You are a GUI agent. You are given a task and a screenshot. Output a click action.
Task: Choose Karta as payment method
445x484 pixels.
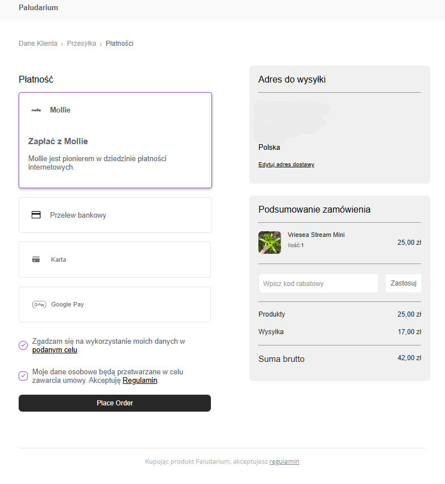(115, 260)
